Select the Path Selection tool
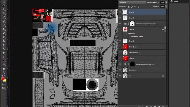Viewport: 190px width, 107px height. coord(4,61)
